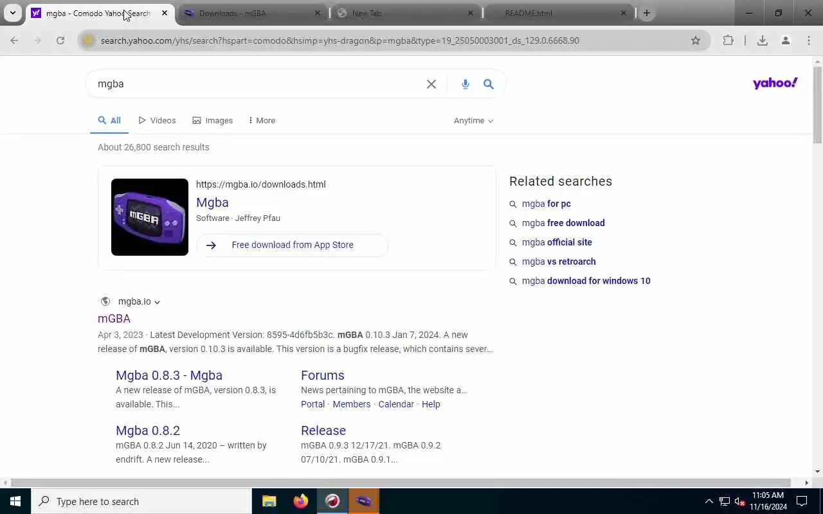Select the All results tab
The height and width of the screenshot is (514, 823).
coord(109,120)
